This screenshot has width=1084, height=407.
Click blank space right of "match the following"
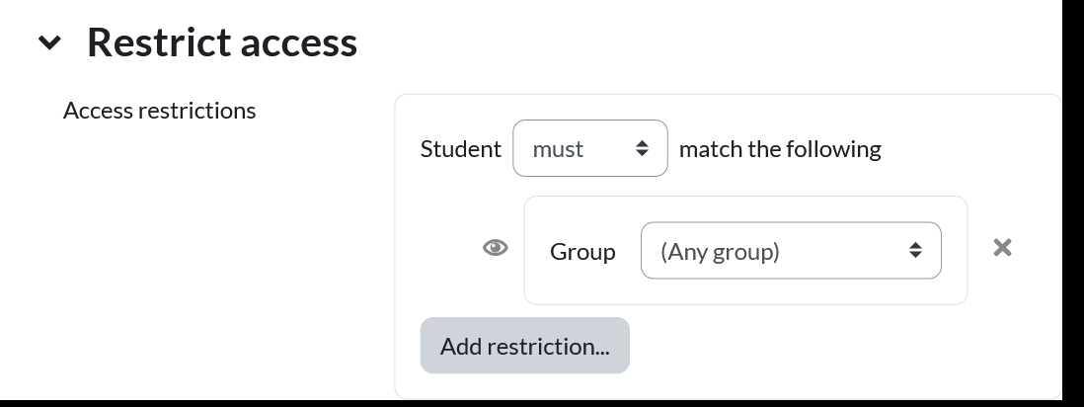[968, 149]
